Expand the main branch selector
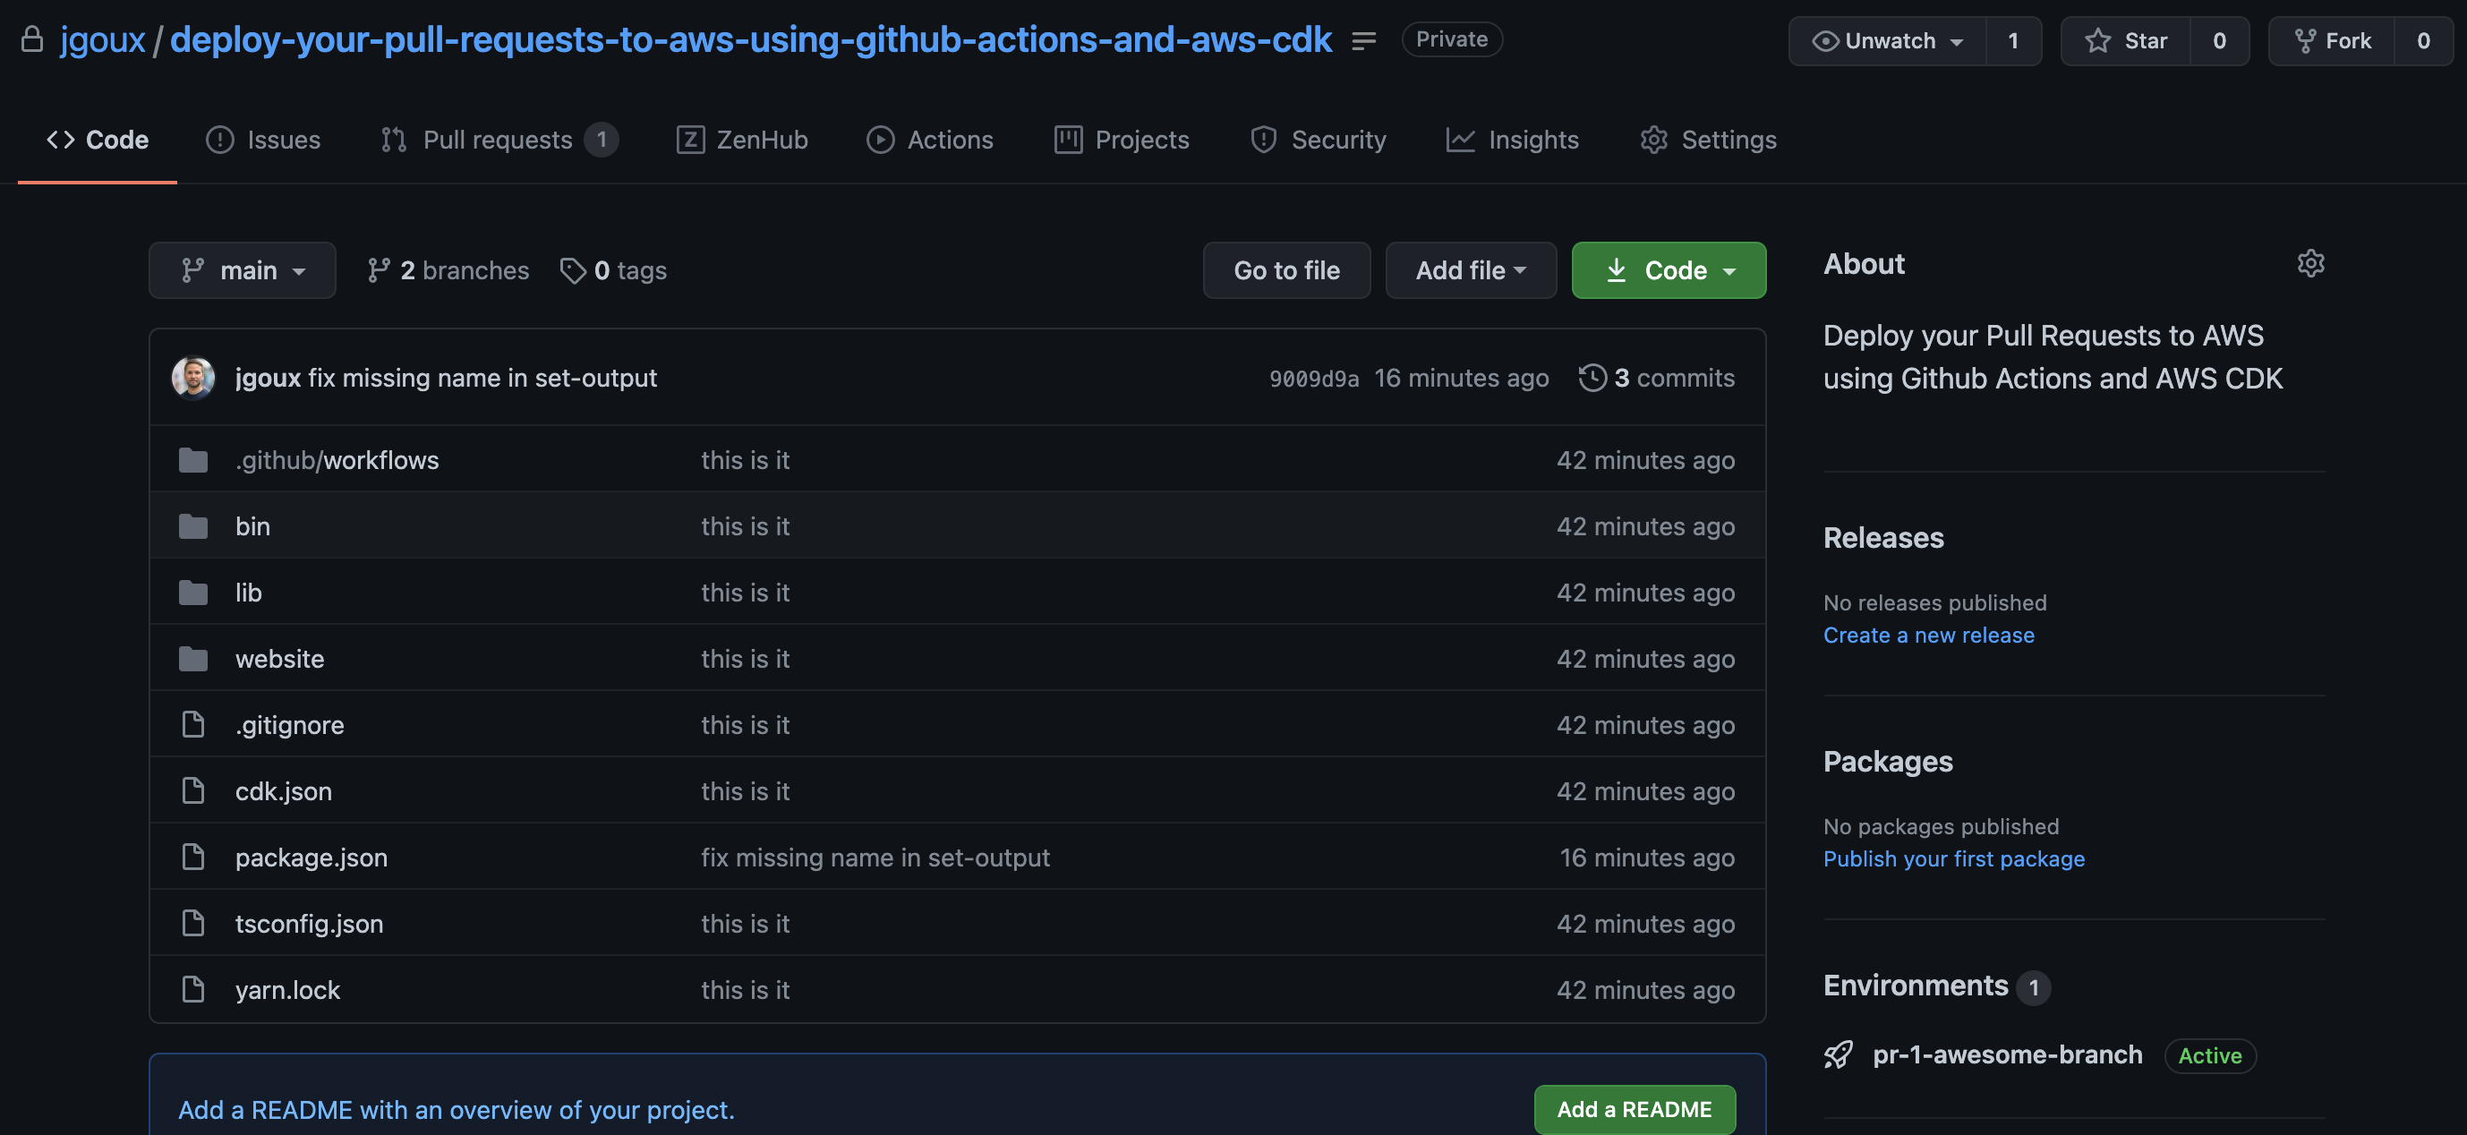Image resolution: width=2467 pixels, height=1135 pixels. coord(243,271)
